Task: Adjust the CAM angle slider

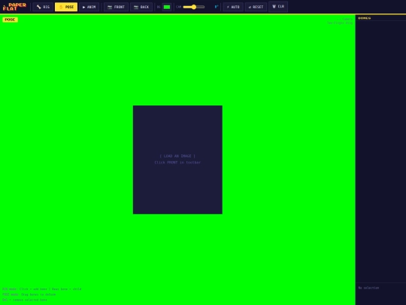Action: click(194, 7)
